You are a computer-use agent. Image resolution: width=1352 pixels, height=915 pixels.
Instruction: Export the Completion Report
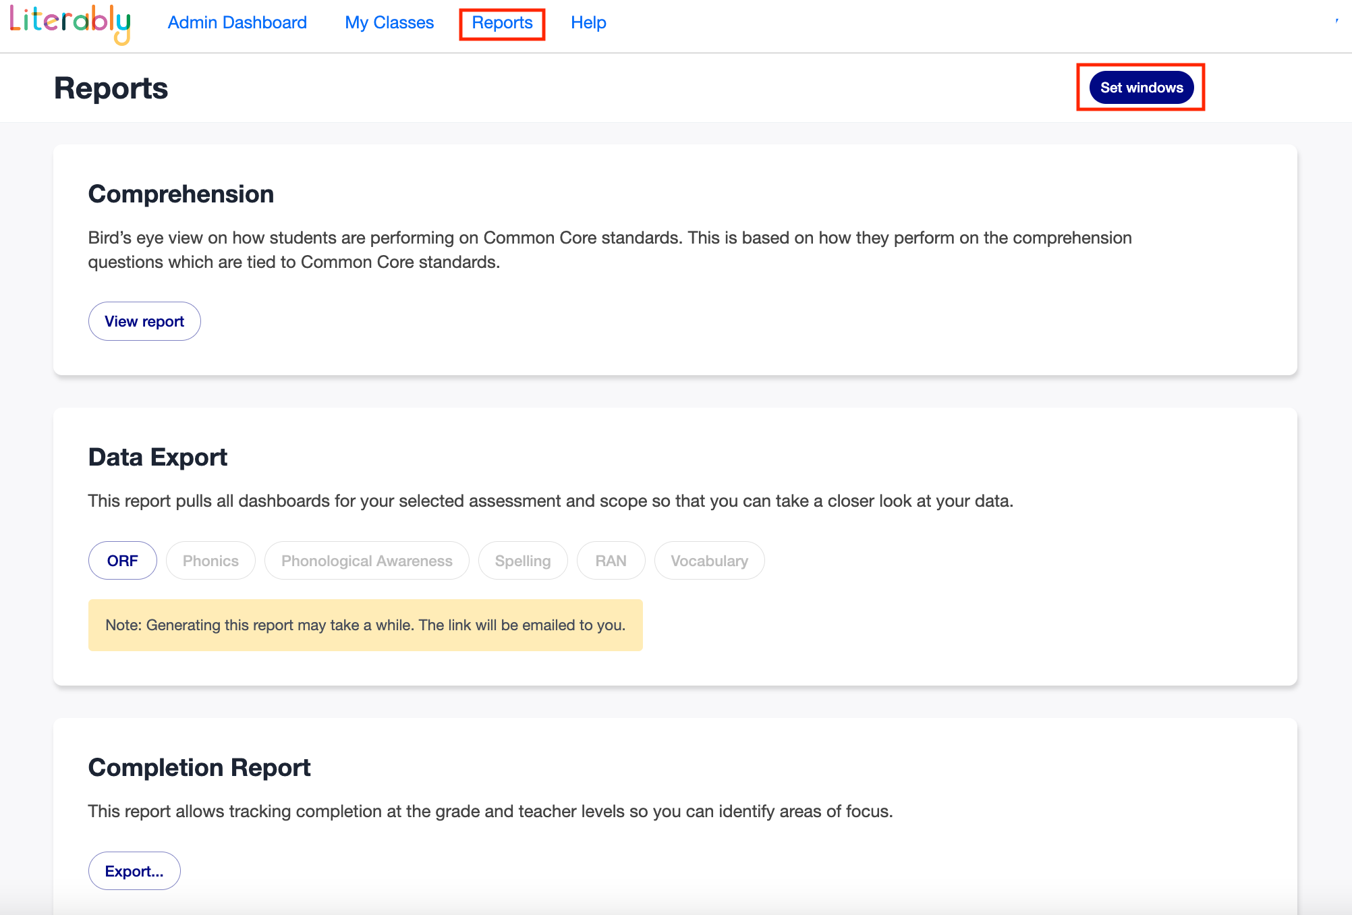(x=134, y=871)
